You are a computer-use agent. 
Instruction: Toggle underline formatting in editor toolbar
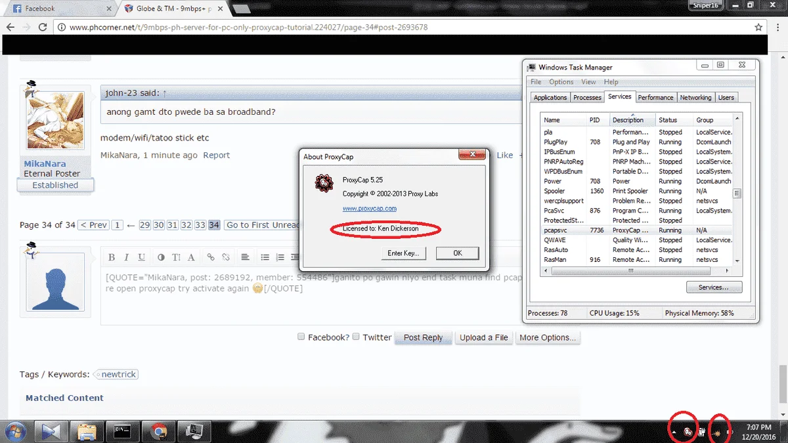pyautogui.click(x=142, y=257)
